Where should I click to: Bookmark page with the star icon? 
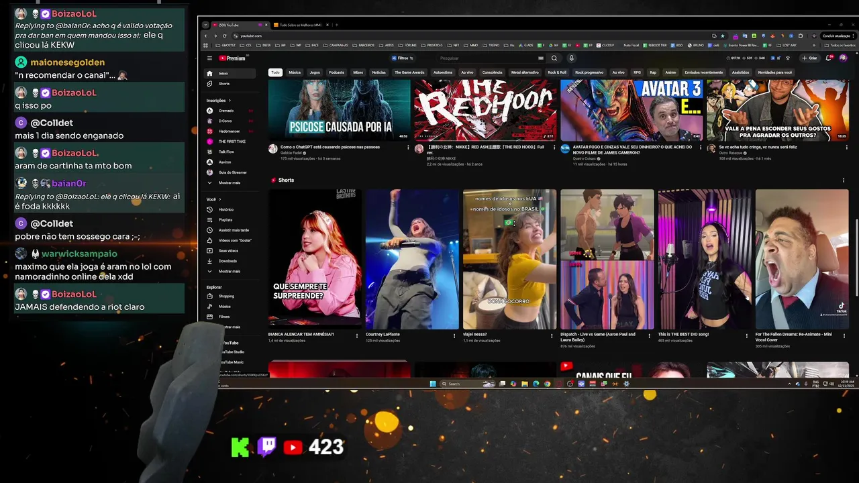click(x=722, y=36)
